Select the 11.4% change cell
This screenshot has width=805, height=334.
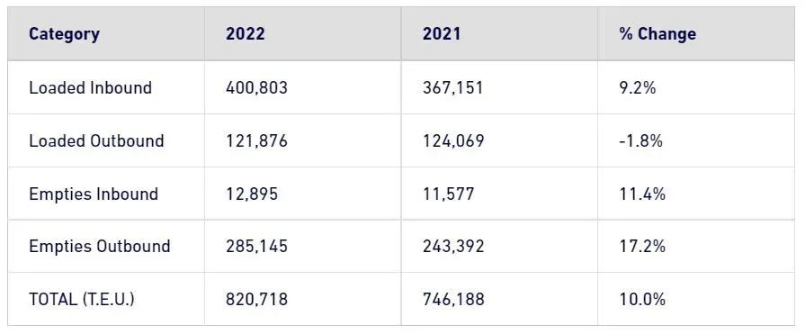pos(642,194)
